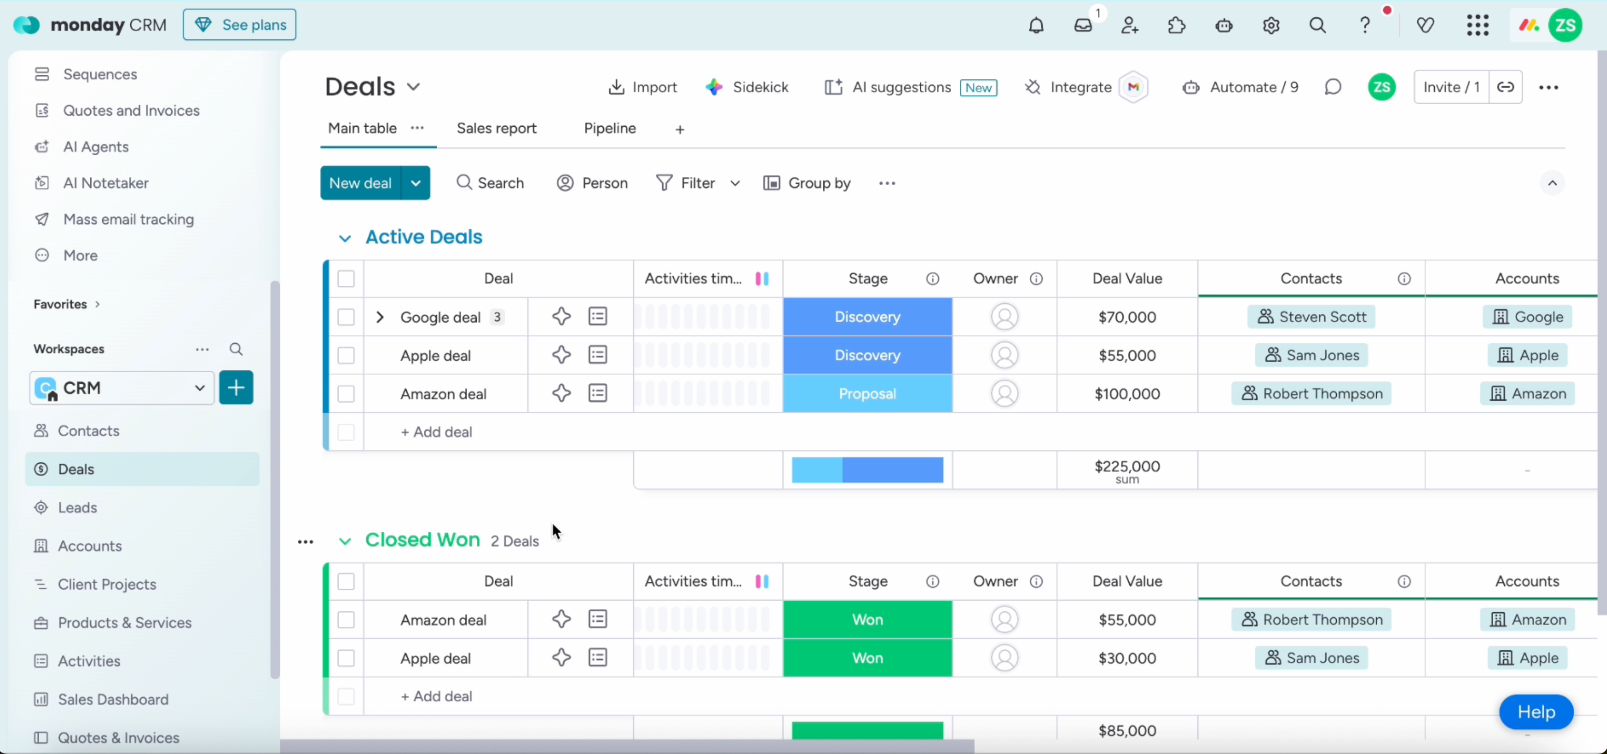Open the ZS profile avatar menu
The height and width of the screenshot is (754, 1607).
coord(1565,26)
